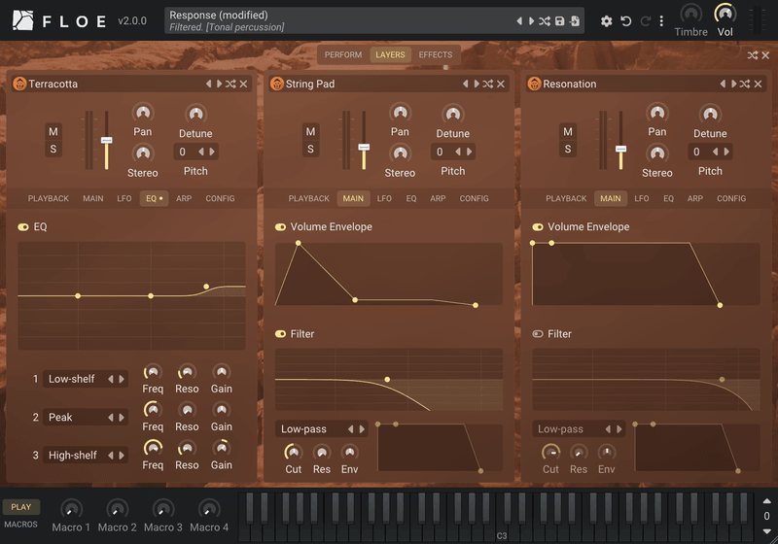
Task: Toggle the Terracotta EQ on/off switch
Action: pos(23,227)
